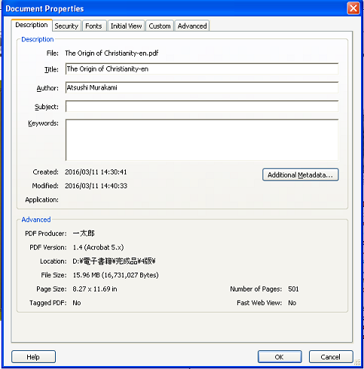This screenshot has height=369, width=364.
Task: Dismiss dialog with Cancel button
Action: pyautogui.click(x=331, y=357)
